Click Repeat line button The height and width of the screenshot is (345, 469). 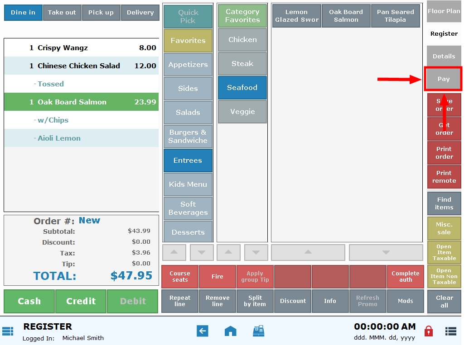coord(180,301)
